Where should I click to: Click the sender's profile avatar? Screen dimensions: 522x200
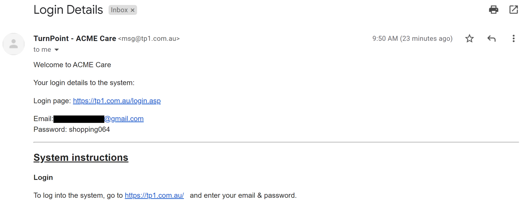point(13,44)
